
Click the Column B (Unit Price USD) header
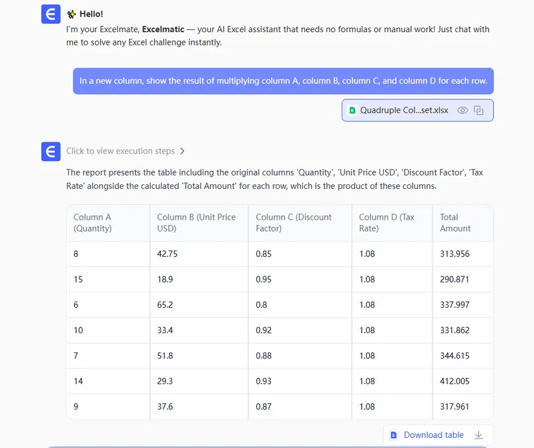coord(196,222)
